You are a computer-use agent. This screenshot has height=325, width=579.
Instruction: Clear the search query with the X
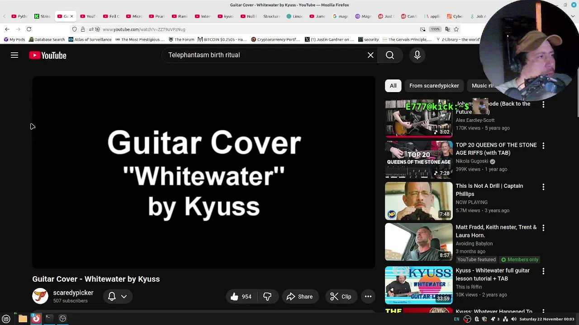coord(370,55)
